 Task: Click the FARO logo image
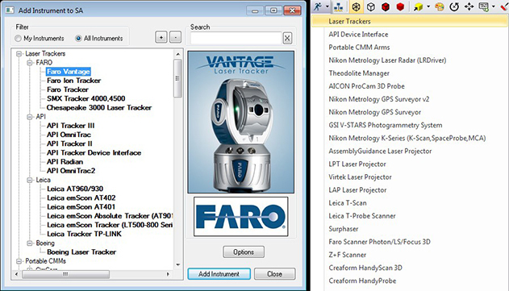tap(241, 217)
